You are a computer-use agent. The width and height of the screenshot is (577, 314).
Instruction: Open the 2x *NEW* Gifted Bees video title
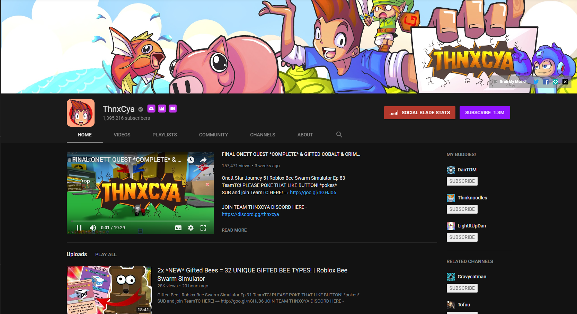pyautogui.click(x=252, y=274)
